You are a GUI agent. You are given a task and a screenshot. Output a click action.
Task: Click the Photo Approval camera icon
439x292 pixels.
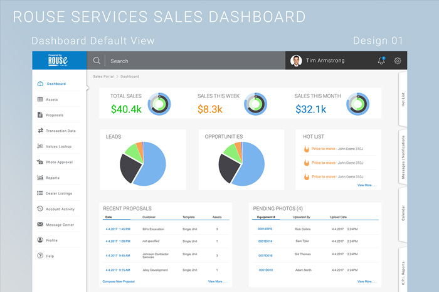click(40, 162)
